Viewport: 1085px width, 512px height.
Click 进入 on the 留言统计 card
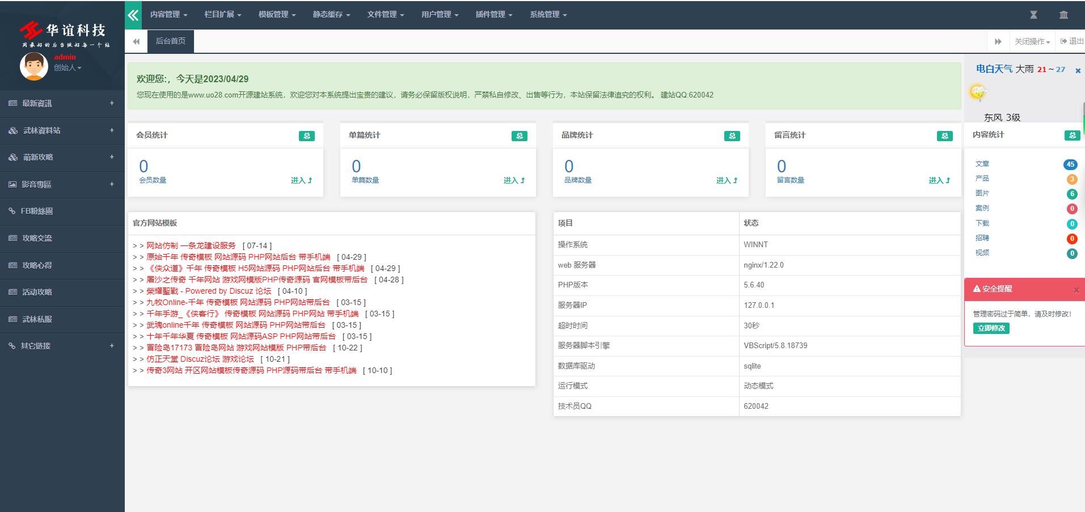(939, 180)
